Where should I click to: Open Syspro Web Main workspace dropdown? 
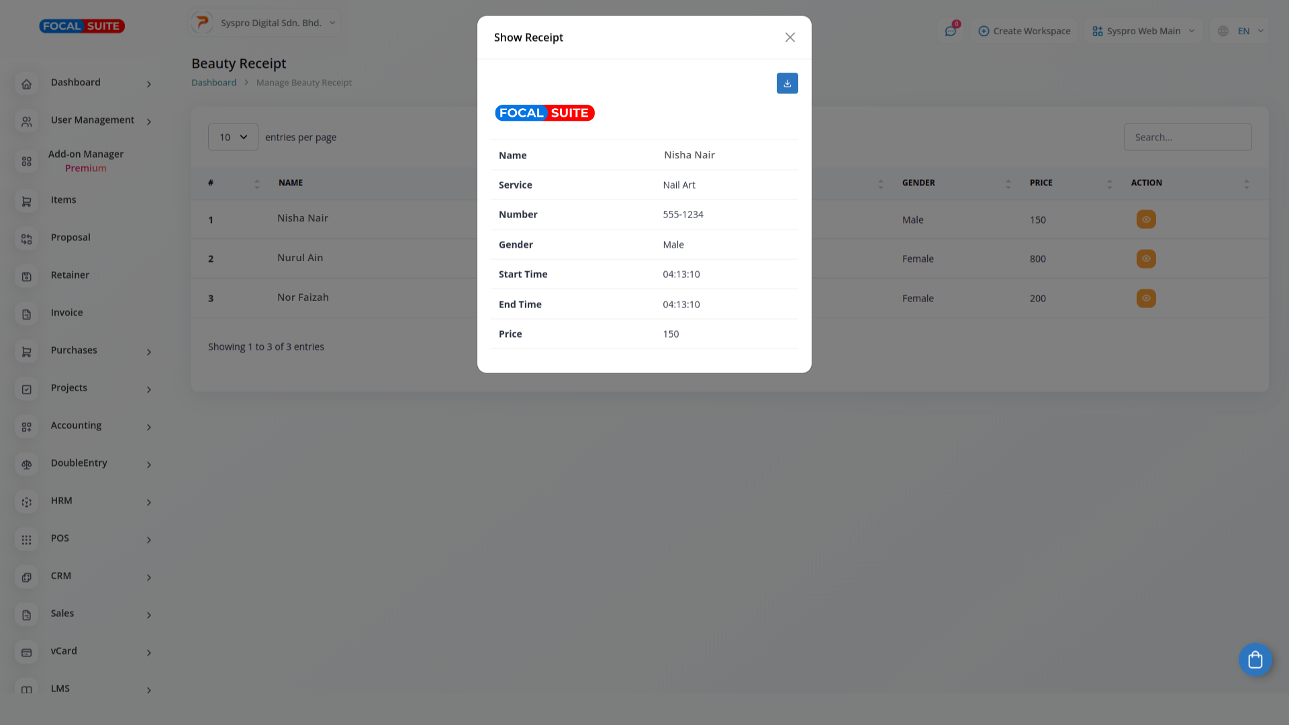point(1143,31)
